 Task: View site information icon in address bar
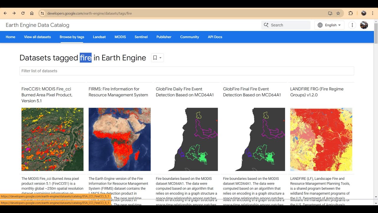pos(42,13)
